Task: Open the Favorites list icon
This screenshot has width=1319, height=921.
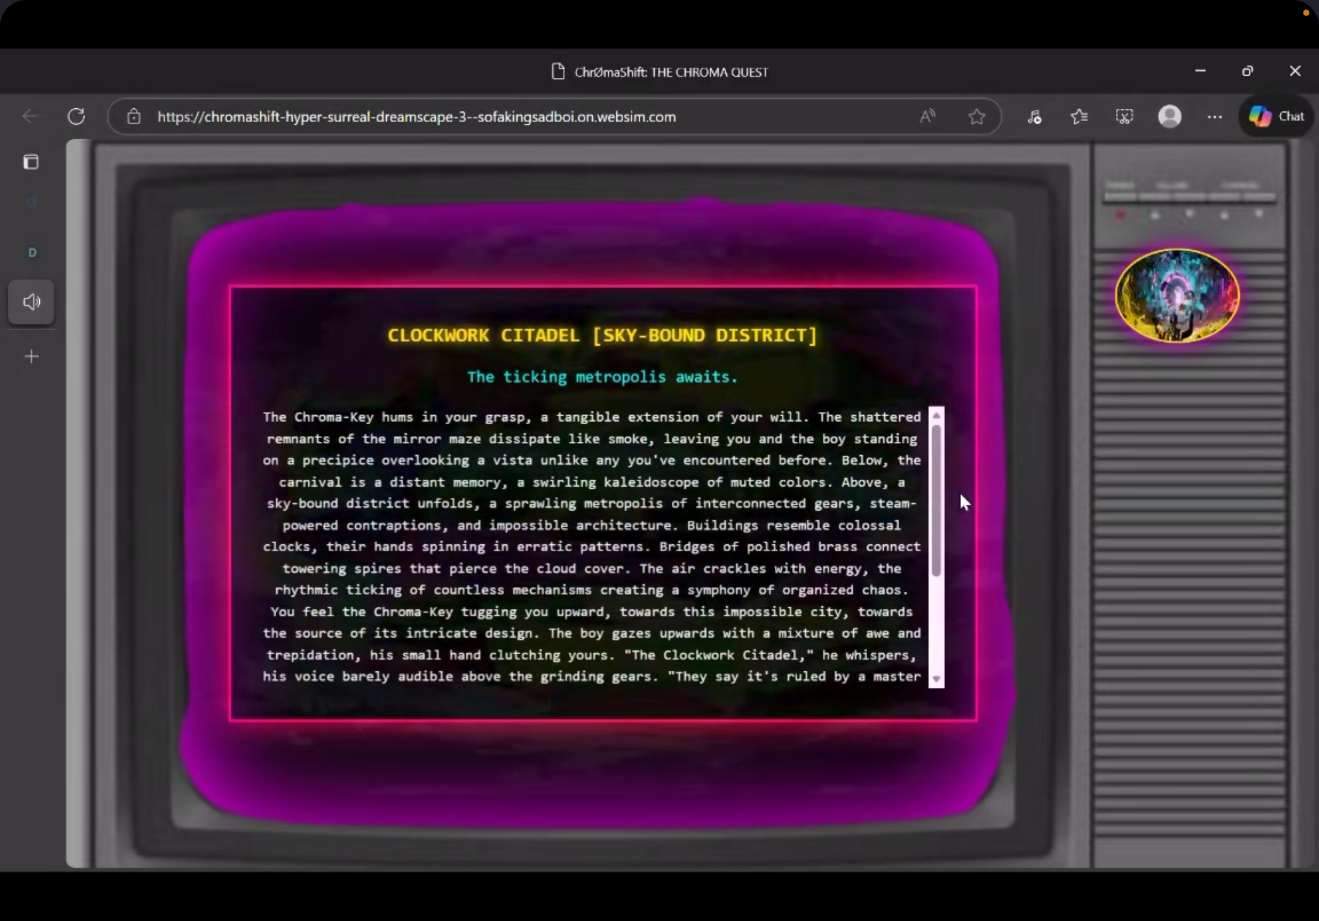Action: [1079, 117]
